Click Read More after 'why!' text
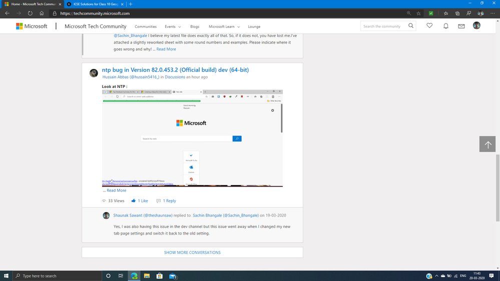The image size is (500, 281). click(x=166, y=49)
